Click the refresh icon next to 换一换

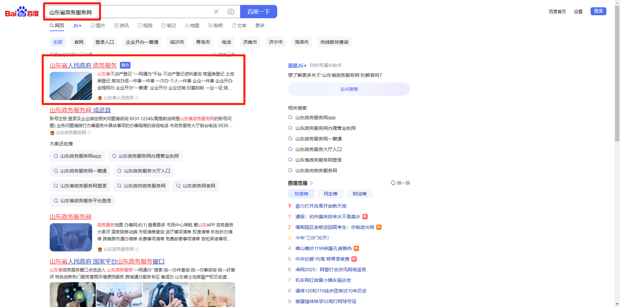tap(393, 183)
